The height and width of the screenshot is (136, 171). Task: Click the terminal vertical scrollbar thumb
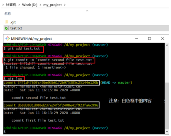[x=167, y=106]
